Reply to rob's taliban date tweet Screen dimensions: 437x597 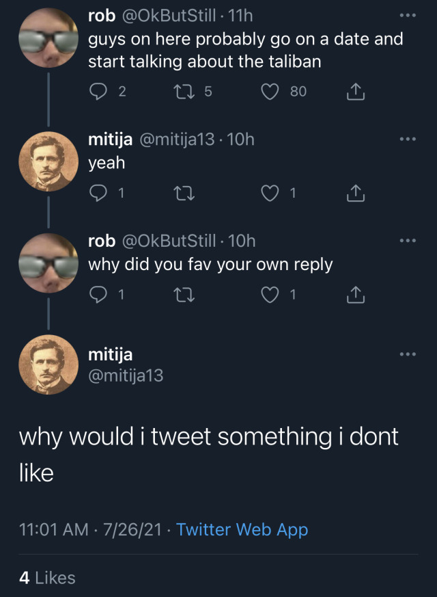pyautogui.click(x=99, y=92)
